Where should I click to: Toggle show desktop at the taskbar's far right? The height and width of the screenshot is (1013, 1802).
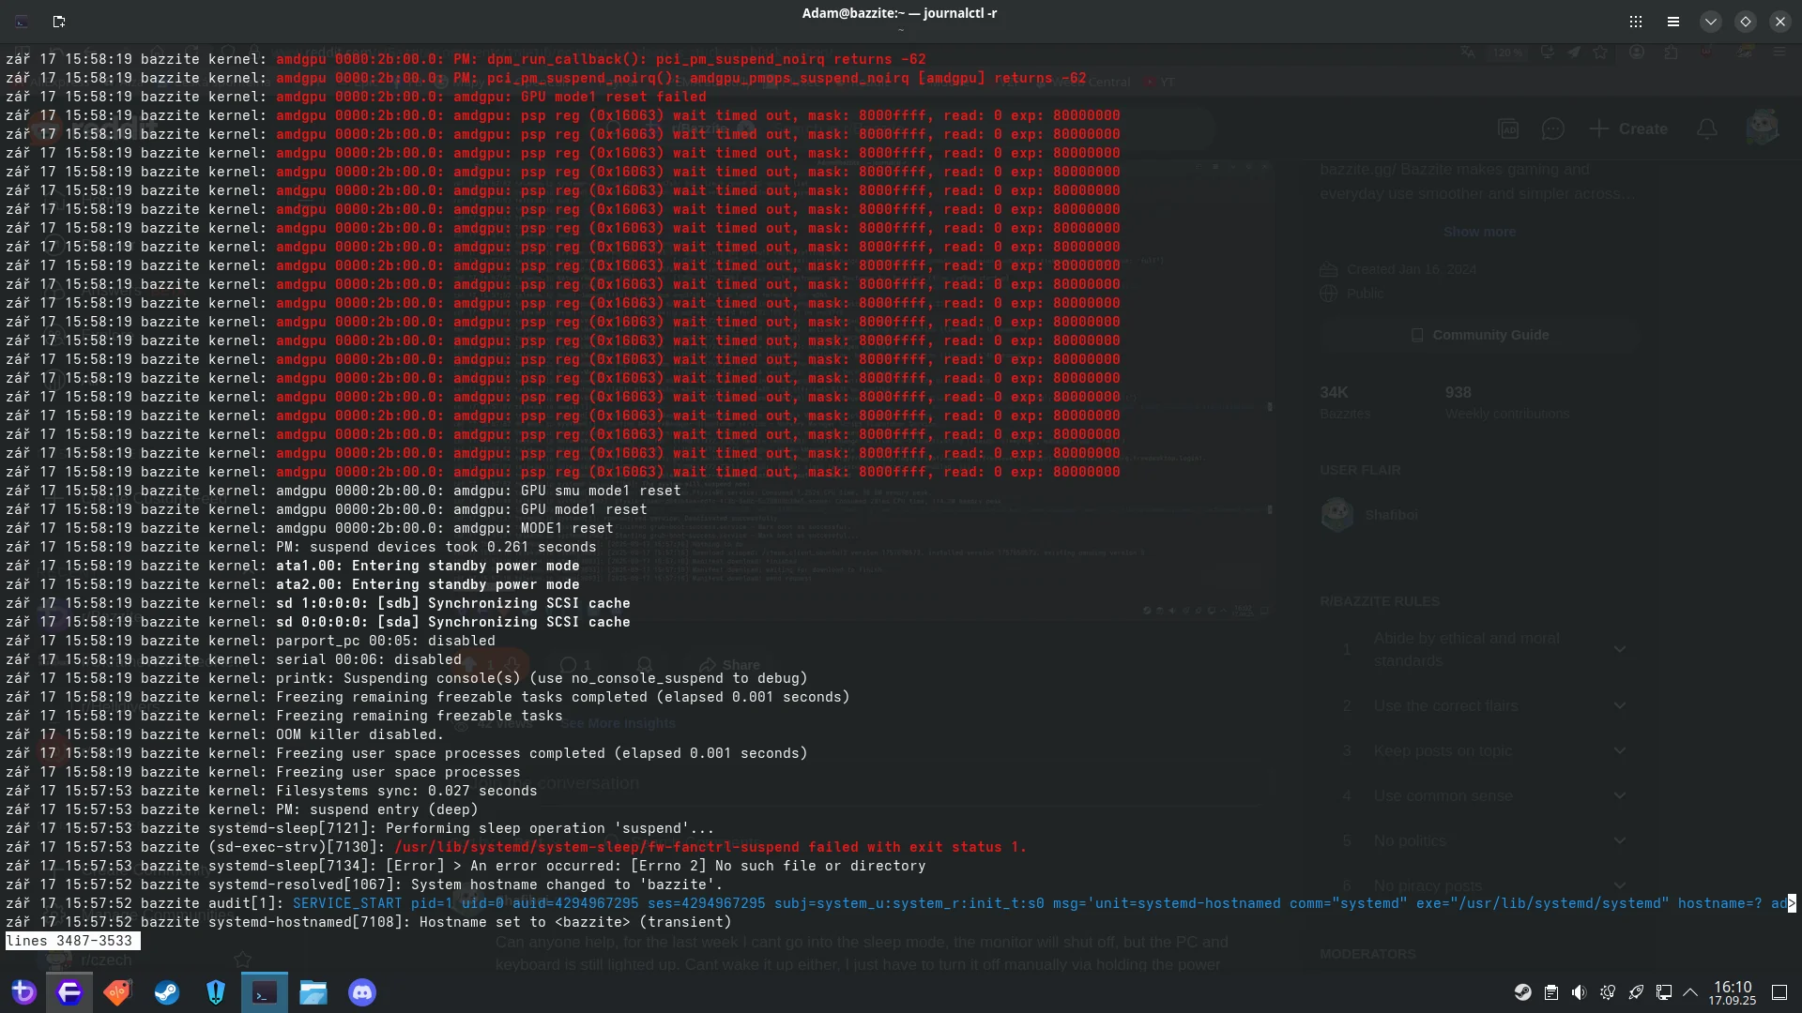(x=1780, y=992)
